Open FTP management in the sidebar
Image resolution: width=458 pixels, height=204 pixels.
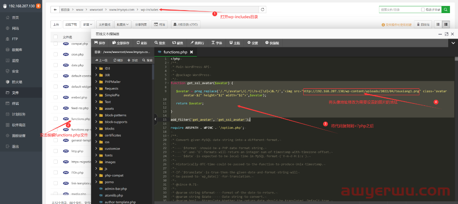pos(14,39)
